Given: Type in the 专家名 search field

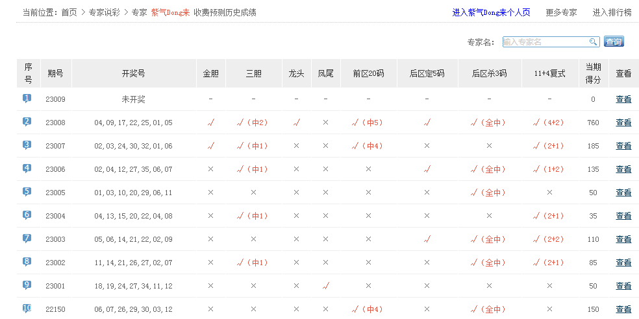Looking at the screenshot, I should pos(545,42).
